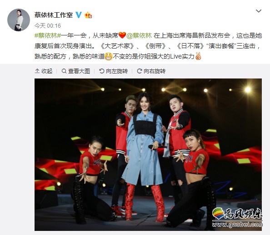Click the grinning face emoji in post
Image resolution: width=270 pixels, height=235 pixels.
109,57
